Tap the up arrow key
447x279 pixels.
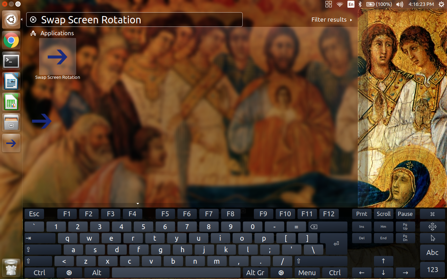(383, 261)
